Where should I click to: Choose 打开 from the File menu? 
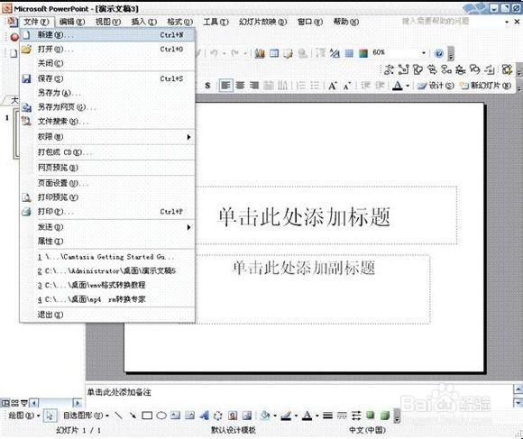[x=107, y=50]
